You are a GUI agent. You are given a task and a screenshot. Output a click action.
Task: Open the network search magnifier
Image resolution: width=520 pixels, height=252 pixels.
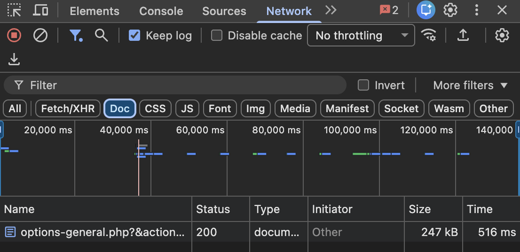101,36
